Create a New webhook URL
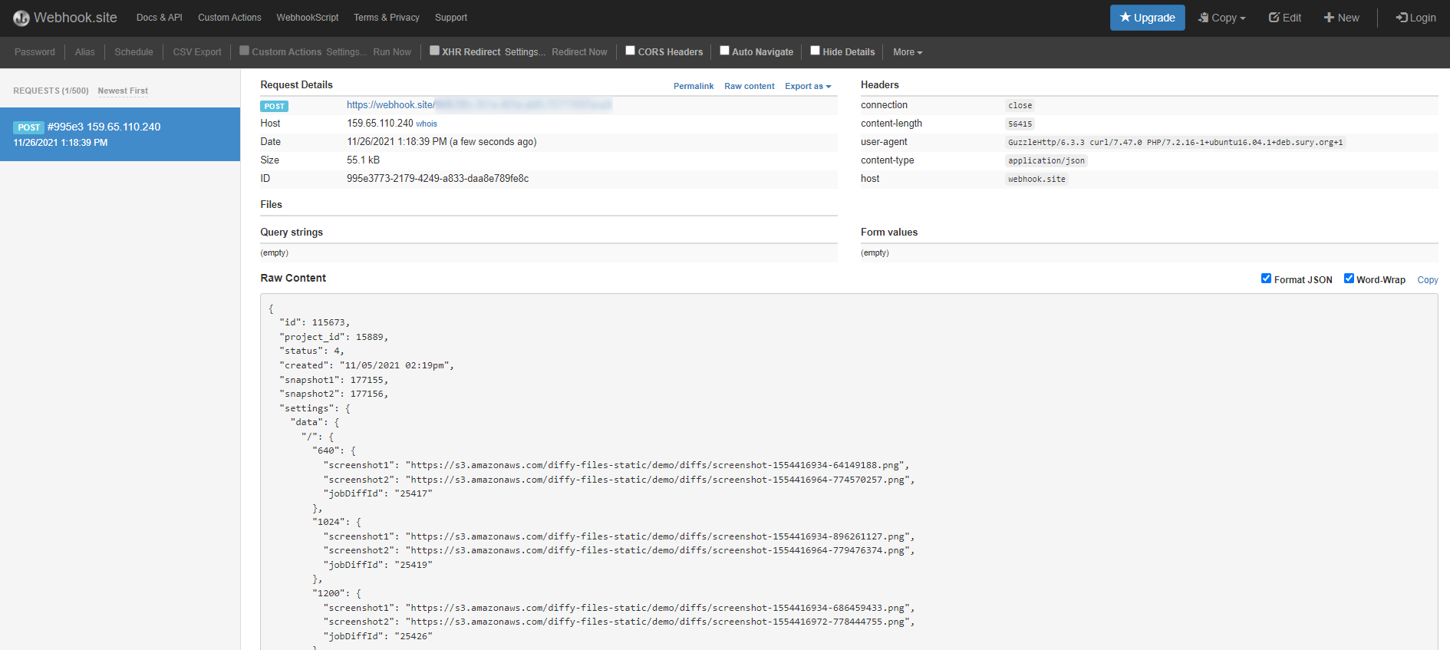The height and width of the screenshot is (650, 1450). coord(1342,18)
